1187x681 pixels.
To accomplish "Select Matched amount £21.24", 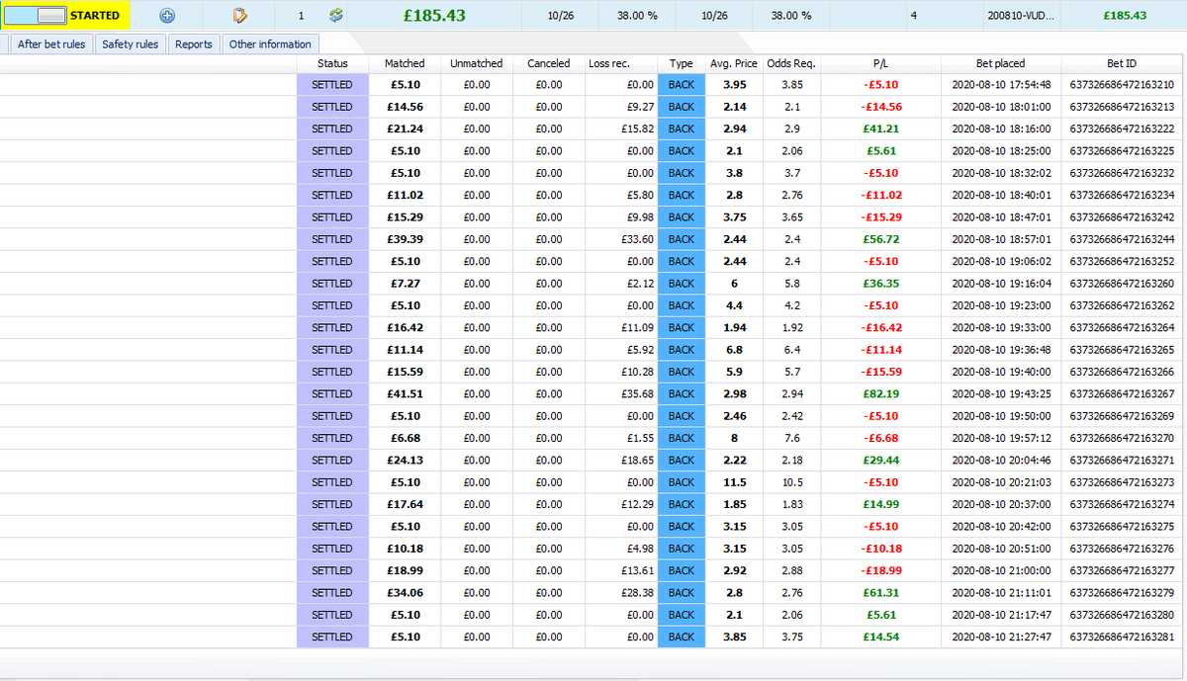I will click(405, 128).
